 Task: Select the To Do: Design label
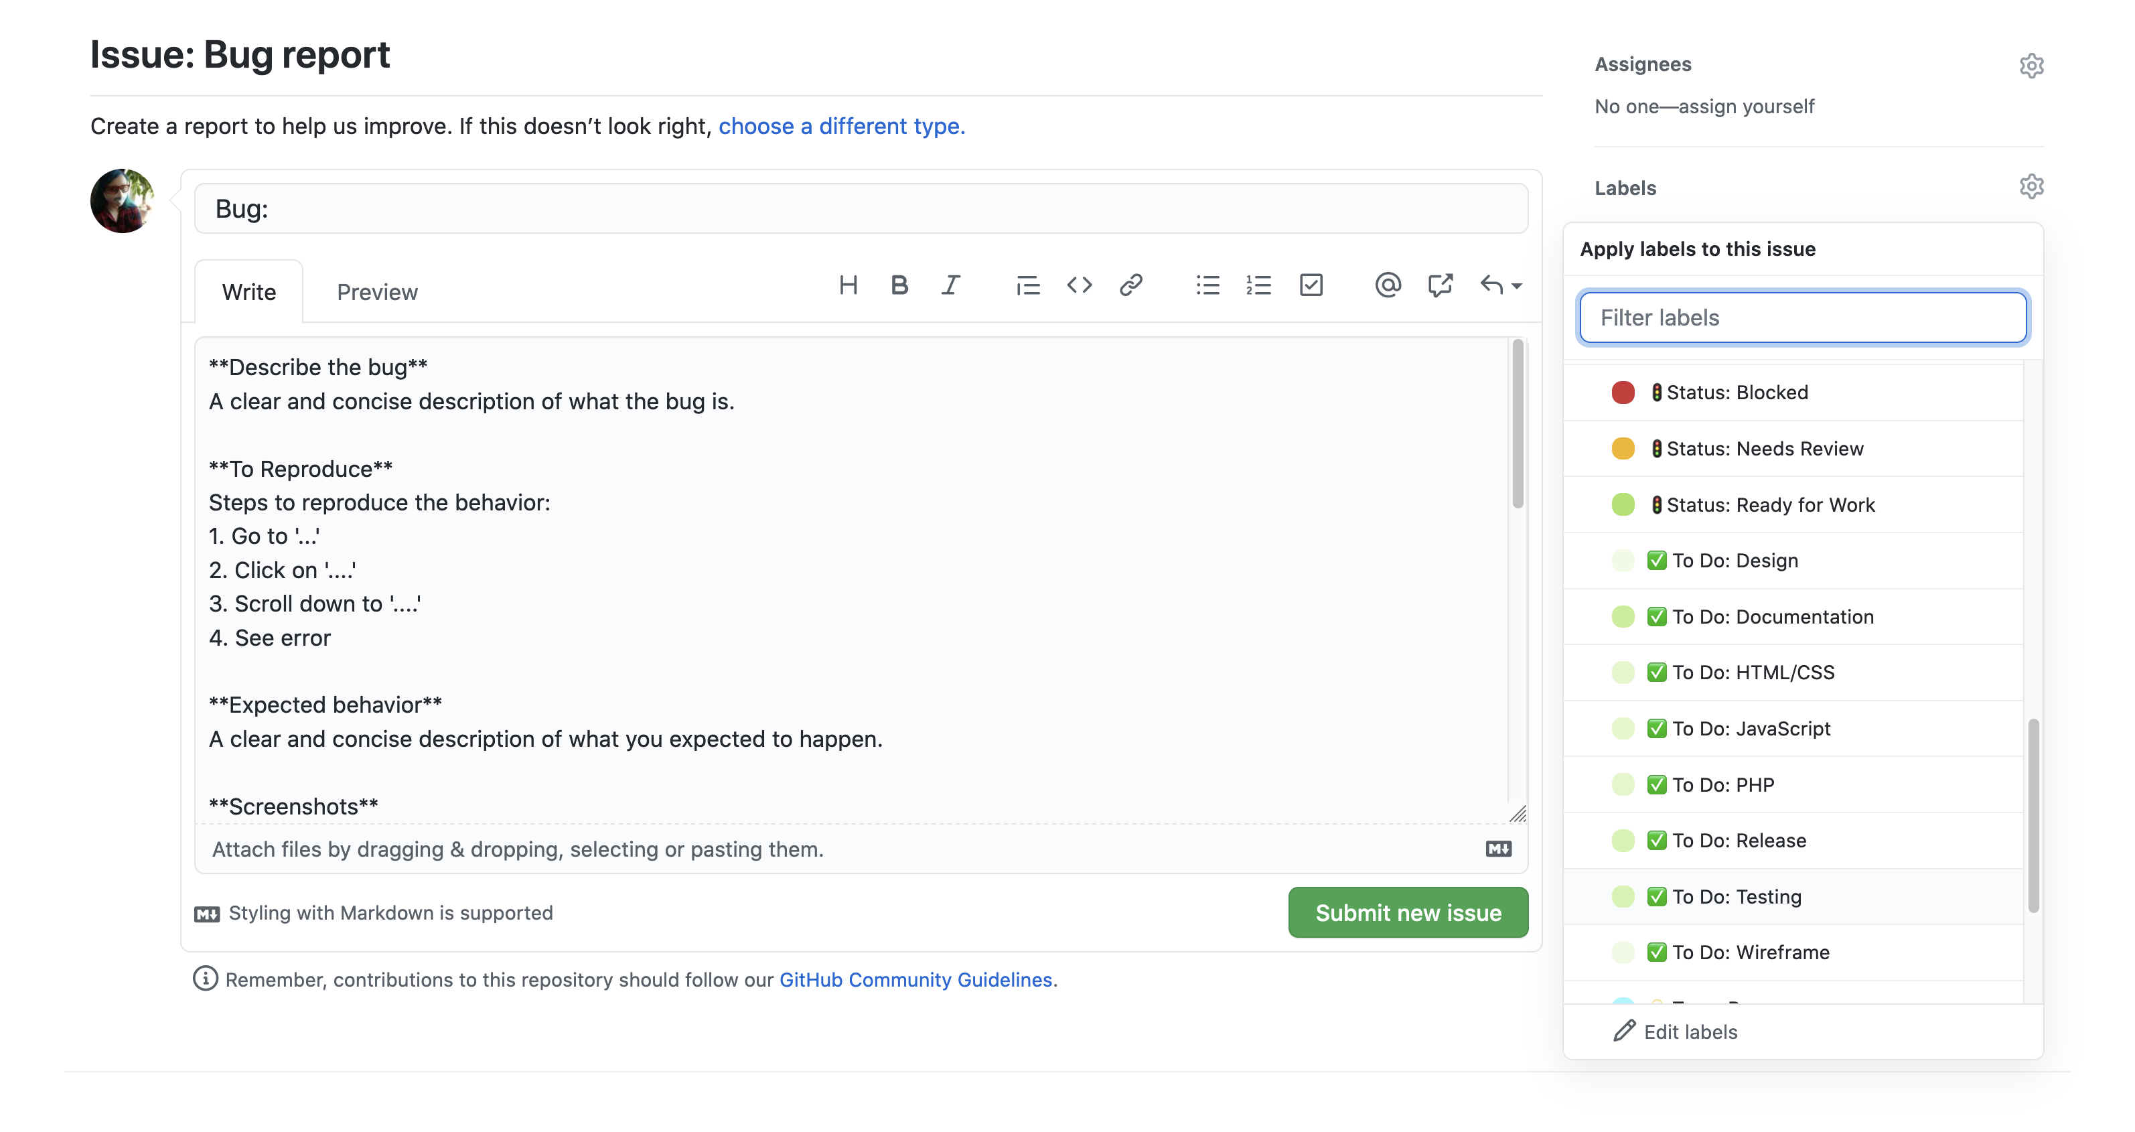tap(1793, 561)
